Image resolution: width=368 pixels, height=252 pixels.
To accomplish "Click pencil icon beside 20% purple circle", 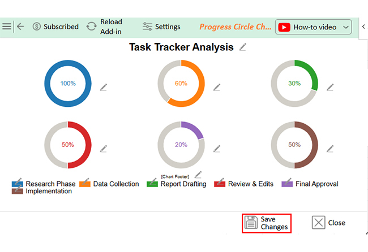I will click(216, 148).
